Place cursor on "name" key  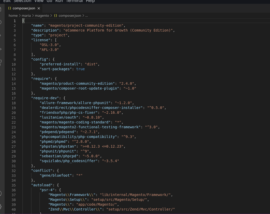pos(38,25)
